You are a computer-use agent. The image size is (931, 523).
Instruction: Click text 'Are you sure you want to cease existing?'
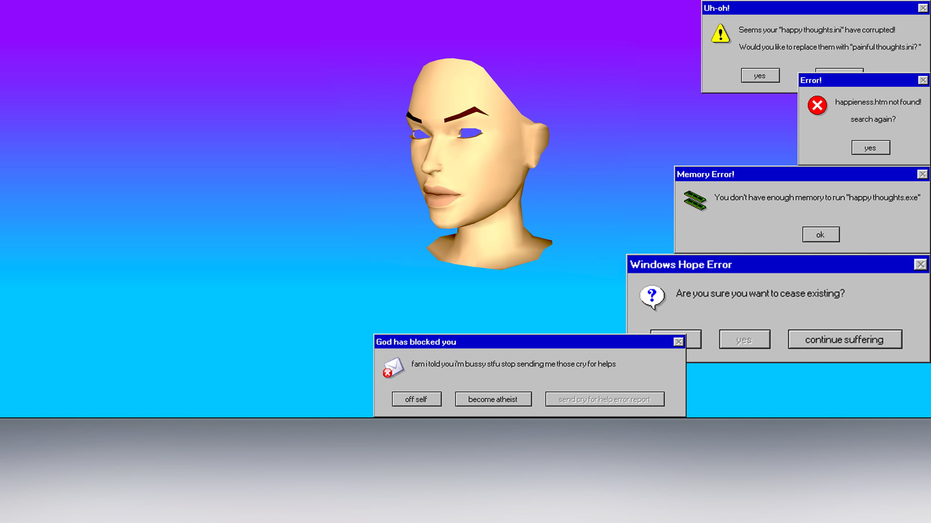coord(760,293)
